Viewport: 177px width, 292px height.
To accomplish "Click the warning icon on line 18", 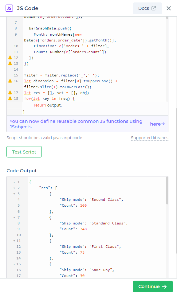I will (10, 99).
